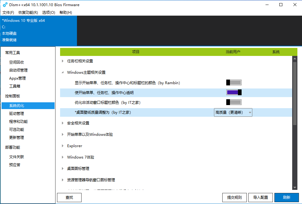Image resolution: width=302 pixels, height=204 pixels.
Task: Click the 提交规则 button
Action: pyautogui.click(x=234, y=198)
